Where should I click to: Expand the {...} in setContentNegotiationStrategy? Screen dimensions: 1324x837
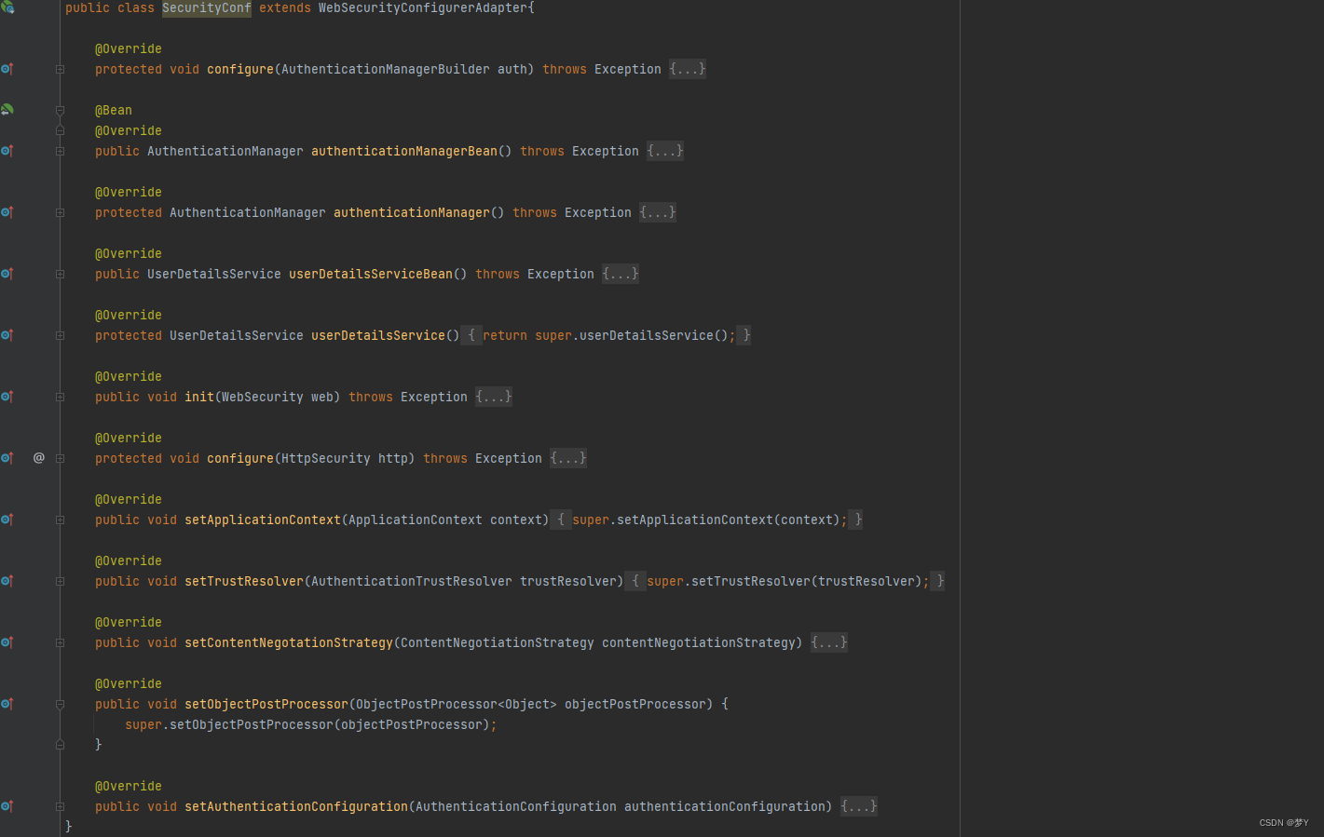(828, 641)
